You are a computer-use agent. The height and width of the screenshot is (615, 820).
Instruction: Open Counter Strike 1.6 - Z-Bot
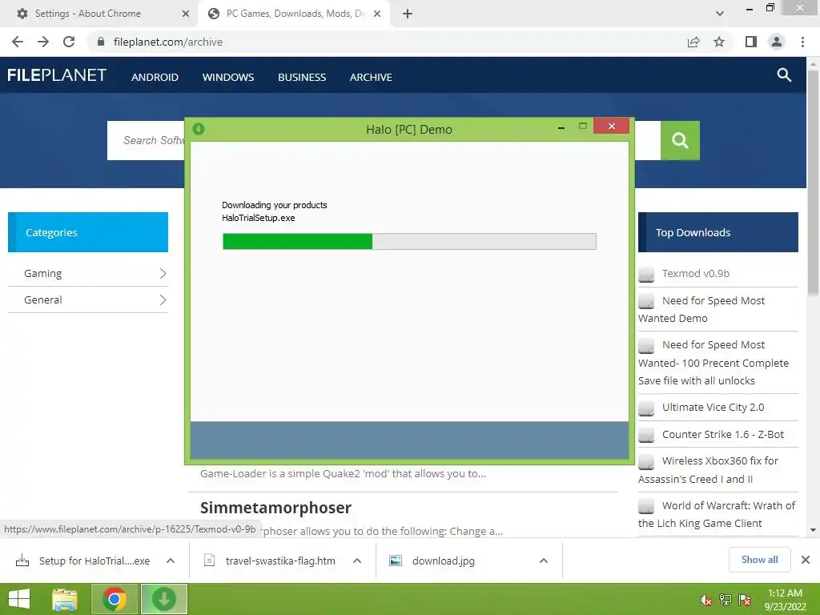[x=723, y=434]
